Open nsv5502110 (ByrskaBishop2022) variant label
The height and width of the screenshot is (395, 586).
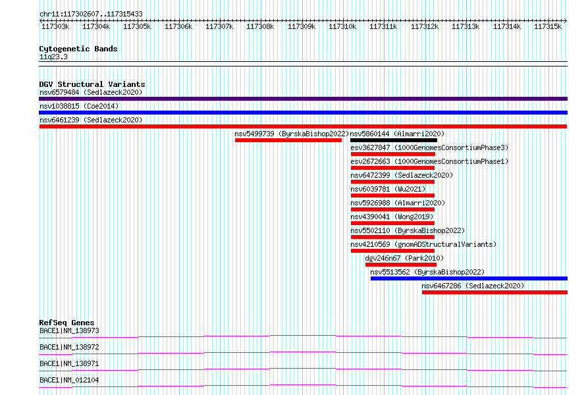point(408,230)
